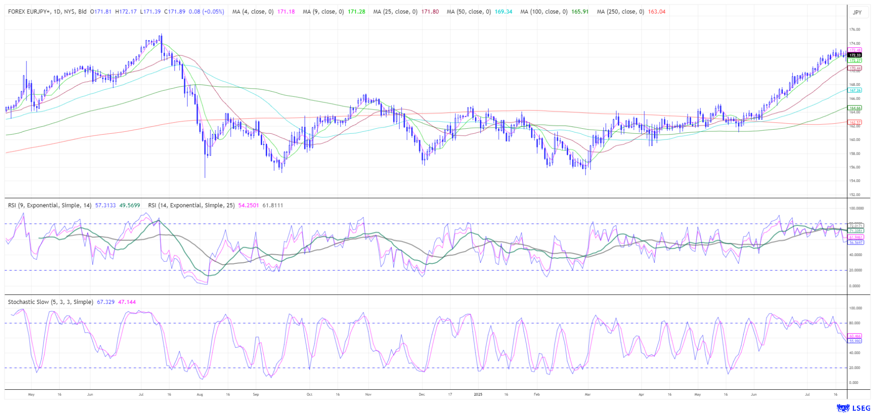Image resolution: width=875 pixels, height=413 pixels.
Task: Select the MA (250, close, 0) legend
Action: pos(620,12)
